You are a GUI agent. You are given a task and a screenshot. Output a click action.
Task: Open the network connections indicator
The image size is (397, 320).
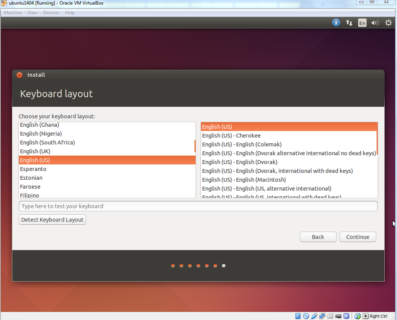(x=349, y=23)
